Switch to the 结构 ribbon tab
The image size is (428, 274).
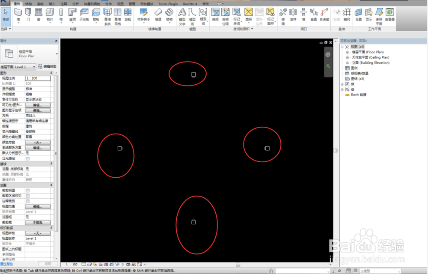[28, 4]
